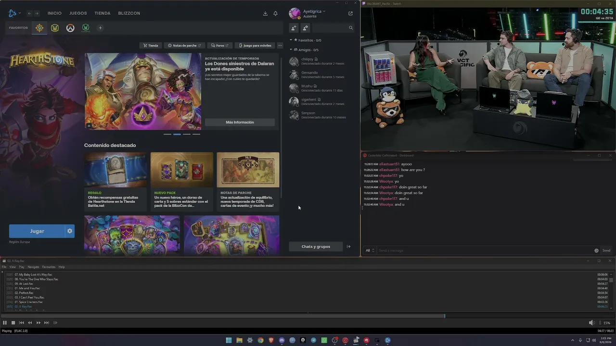This screenshot has width=616, height=346.
Task: Open File Explorer from the taskbar
Action: 239,340
